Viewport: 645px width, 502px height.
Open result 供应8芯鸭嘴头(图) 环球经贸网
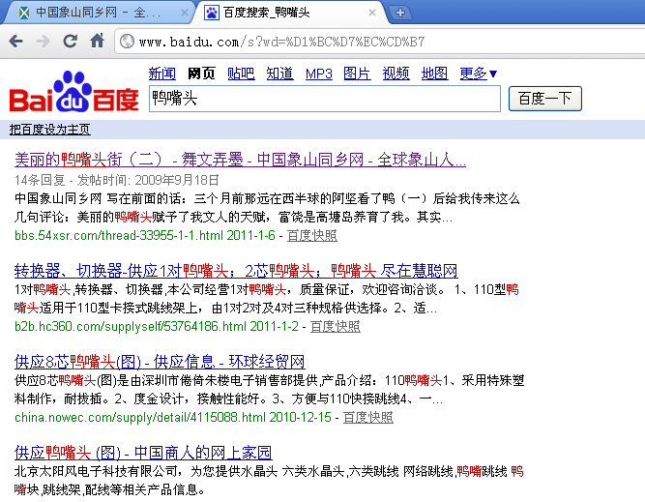[160, 362]
